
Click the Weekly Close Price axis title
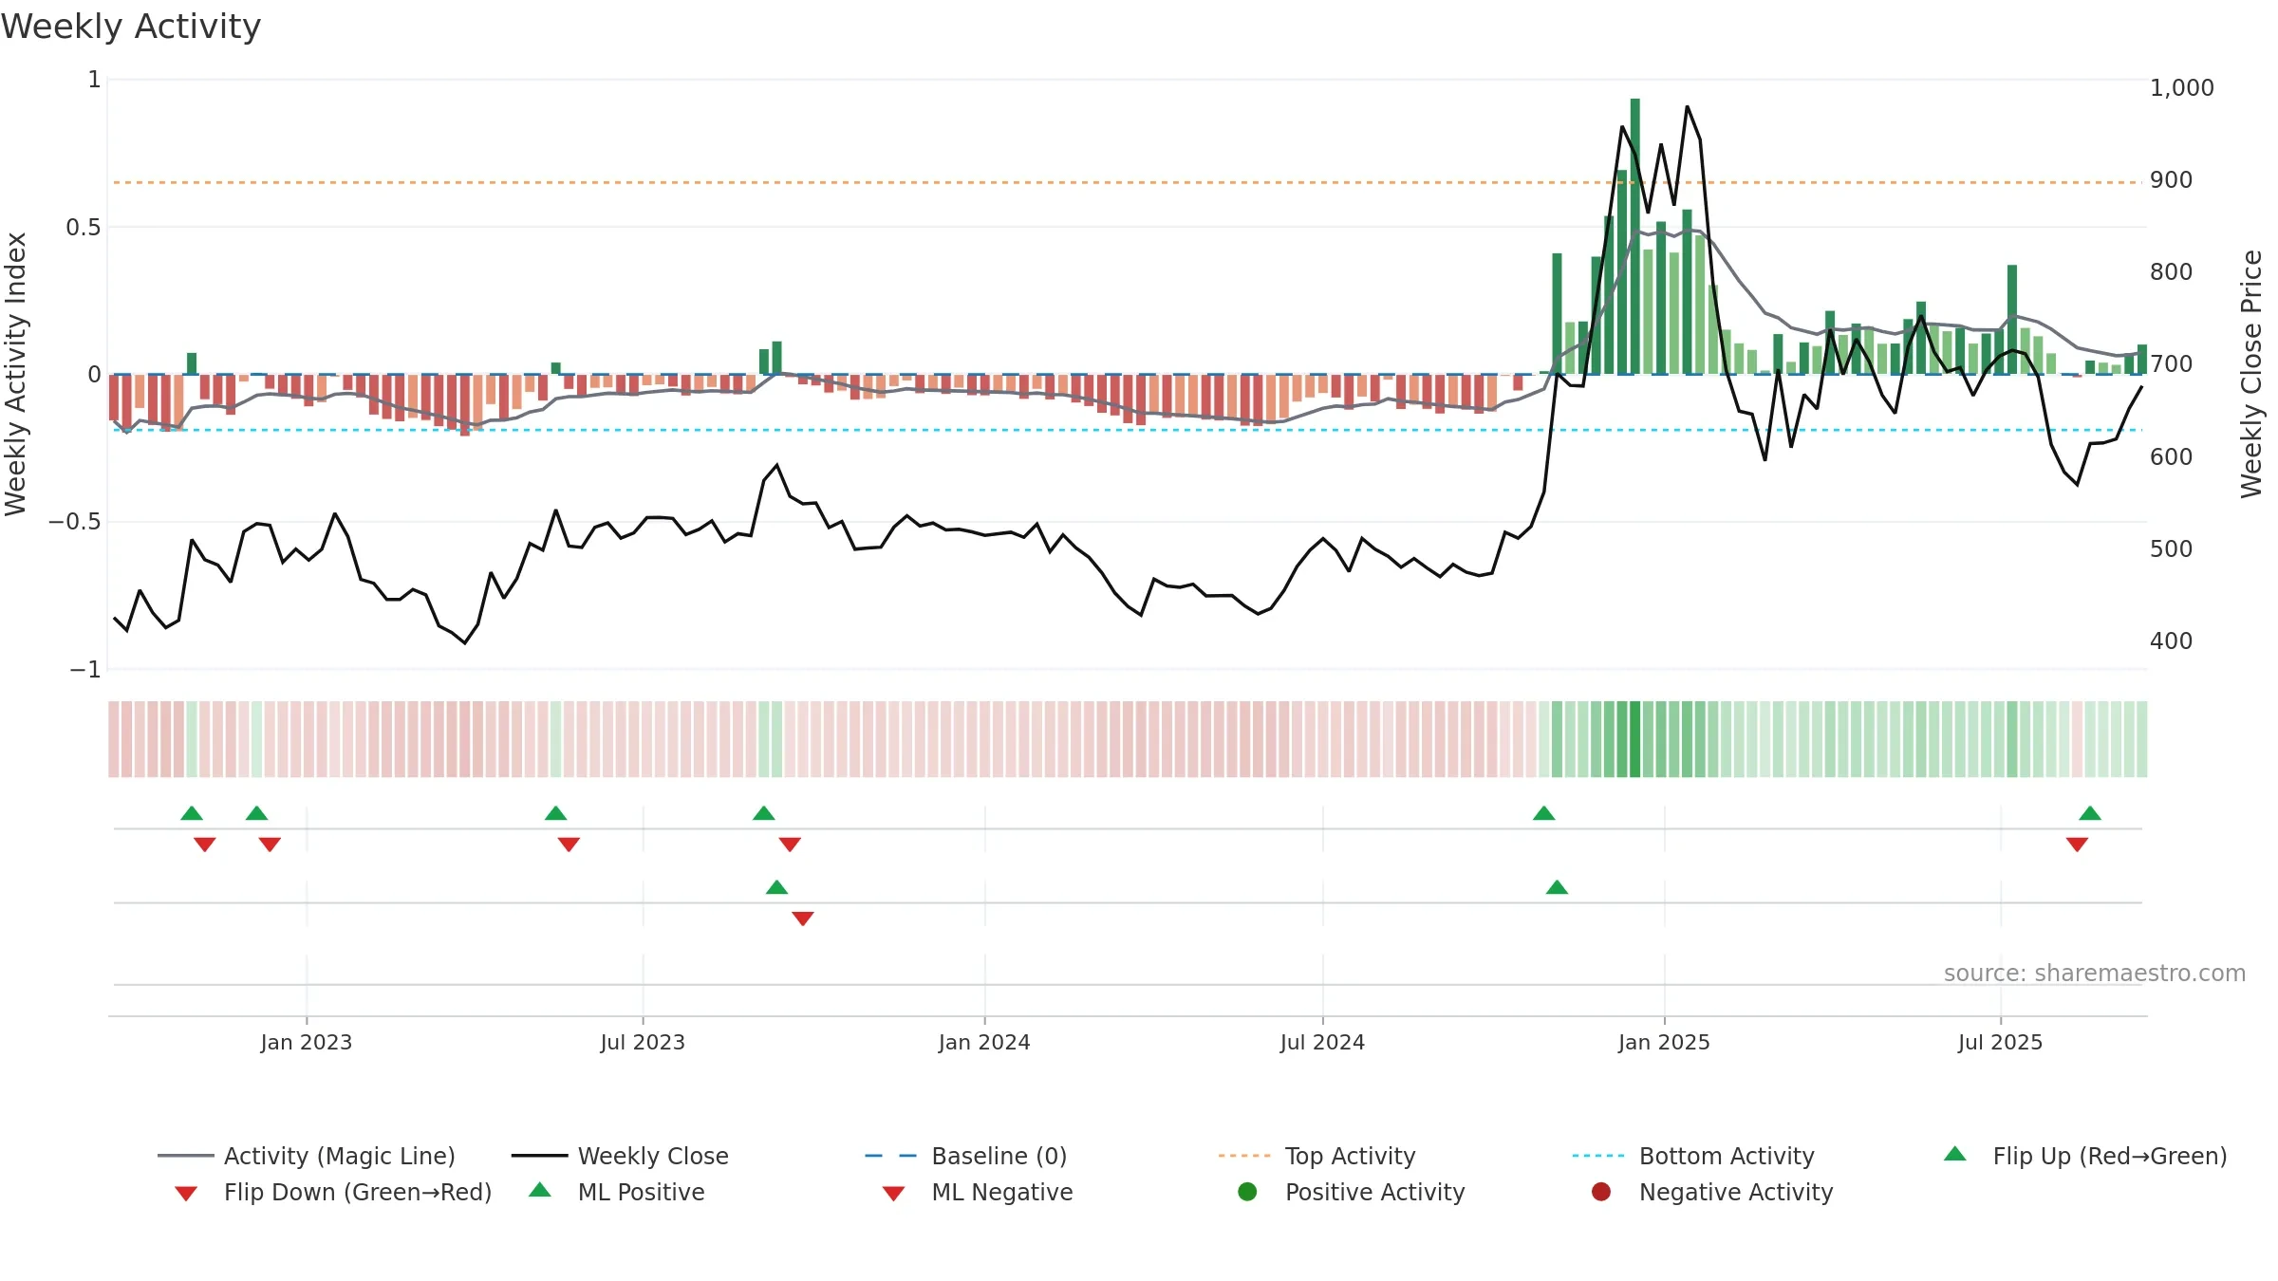pos(2251,374)
